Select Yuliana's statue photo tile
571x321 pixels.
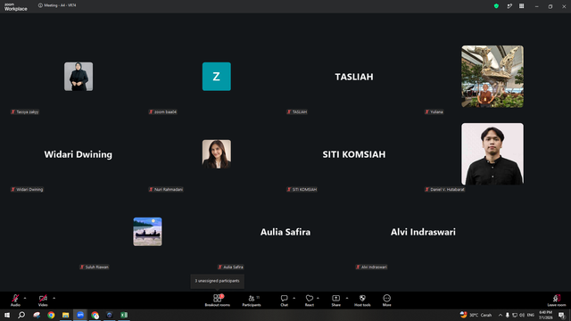tap(492, 77)
